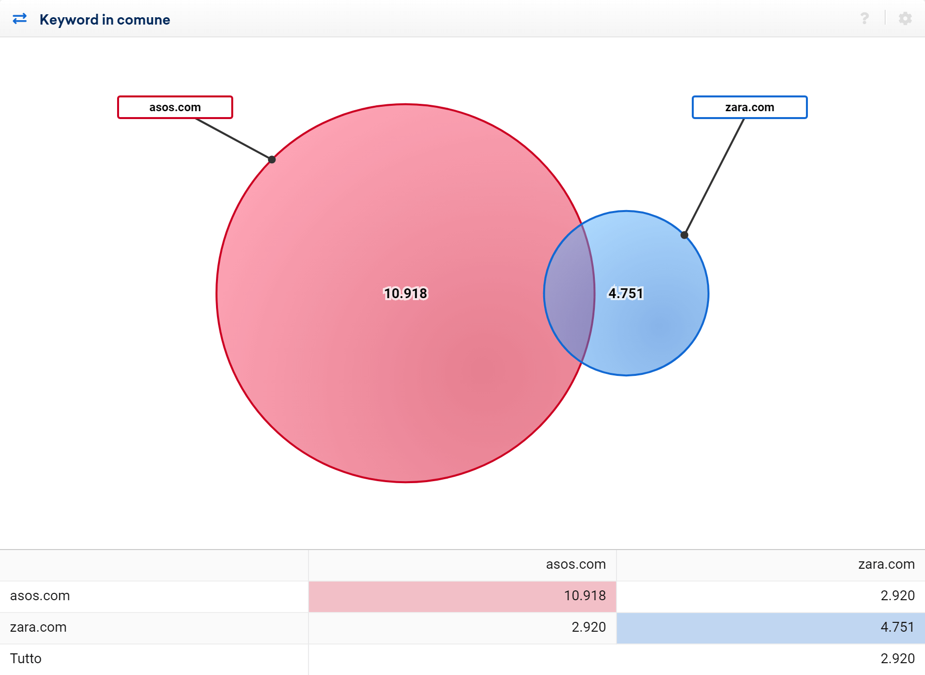Image resolution: width=925 pixels, height=675 pixels.
Task: Click the zara.com row label
Action: tap(38, 627)
